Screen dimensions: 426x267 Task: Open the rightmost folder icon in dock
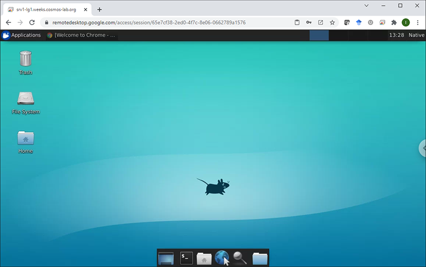[x=259, y=258]
